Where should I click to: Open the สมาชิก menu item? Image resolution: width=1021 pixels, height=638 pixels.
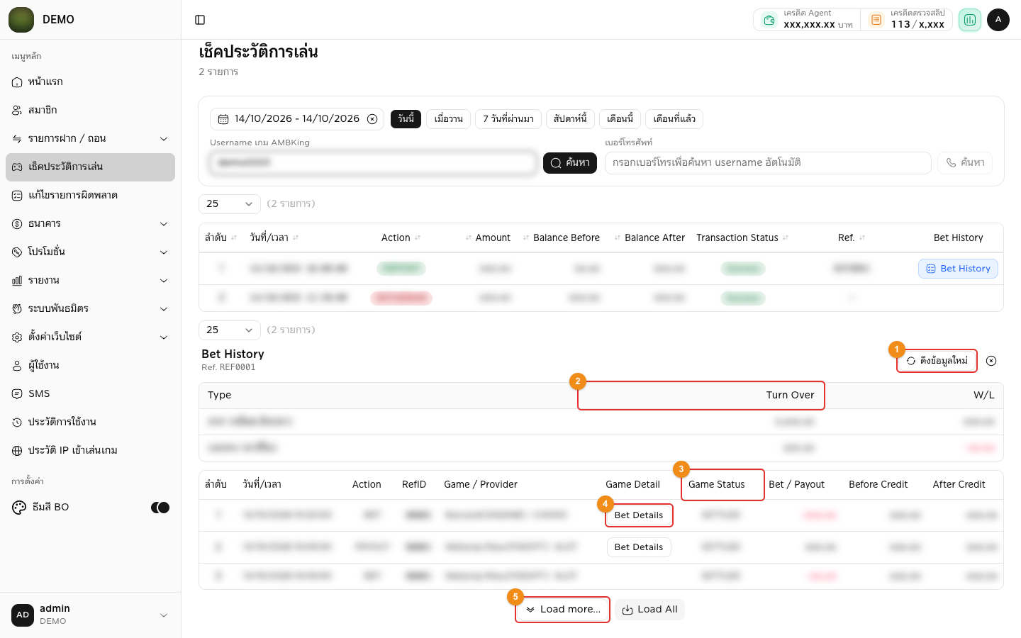coord(90,111)
